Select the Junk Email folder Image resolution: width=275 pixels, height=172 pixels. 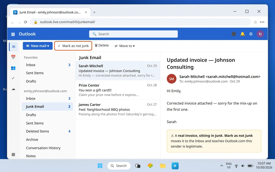47,106
